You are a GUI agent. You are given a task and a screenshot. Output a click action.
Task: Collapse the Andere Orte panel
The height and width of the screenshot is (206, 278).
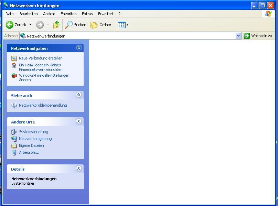click(x=79, y=121)
